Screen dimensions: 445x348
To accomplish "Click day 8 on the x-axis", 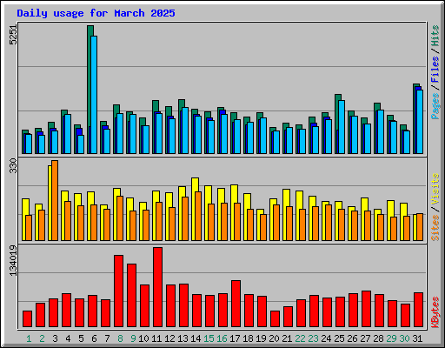I will pyautogui.click(x=120, y=338).
